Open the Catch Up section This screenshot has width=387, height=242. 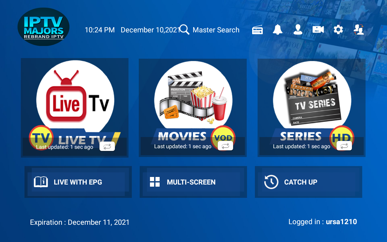click(308, 182)
